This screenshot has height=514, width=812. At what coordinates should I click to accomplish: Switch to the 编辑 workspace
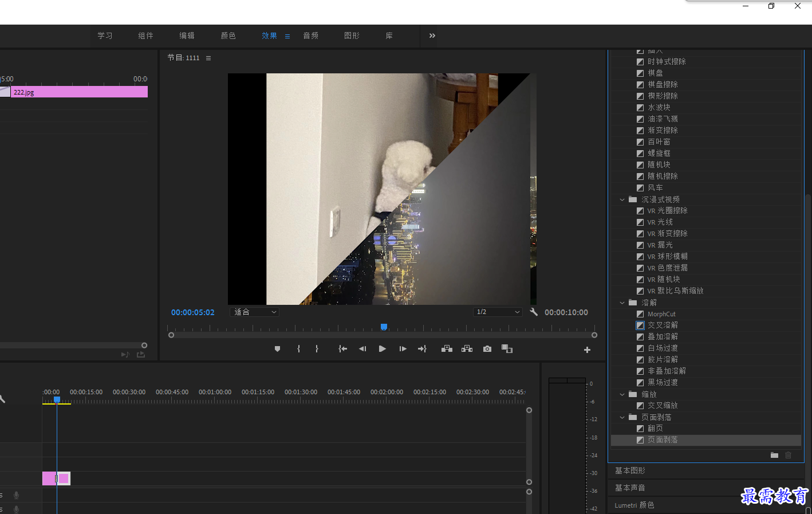(x=187, y=36)
